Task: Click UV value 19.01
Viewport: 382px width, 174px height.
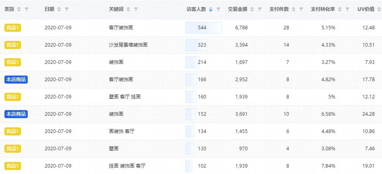Action: (368, 166)
